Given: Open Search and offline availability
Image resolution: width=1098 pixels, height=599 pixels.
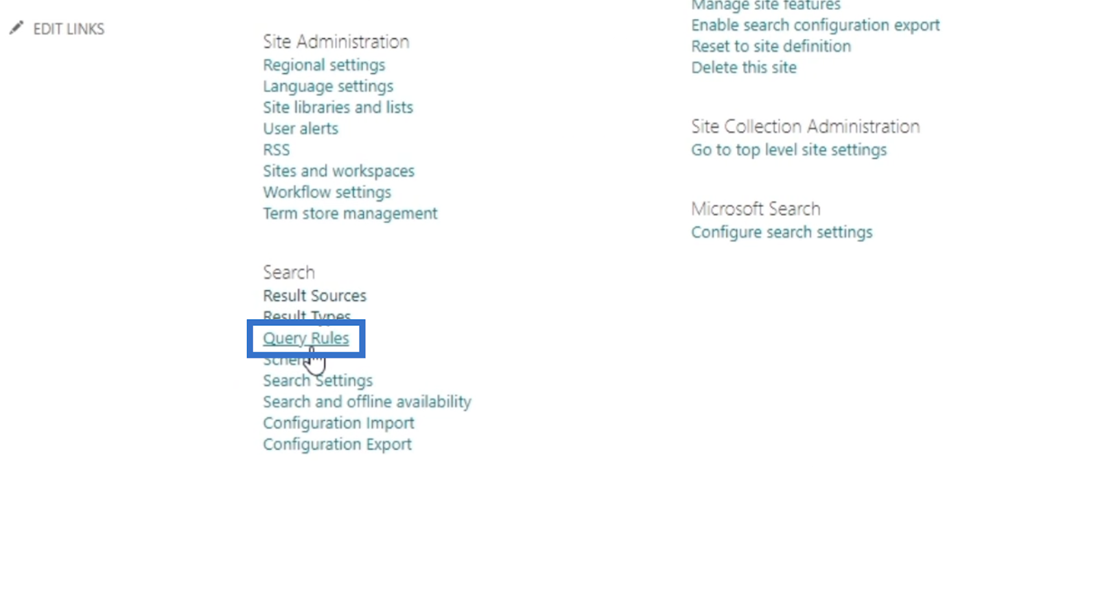Looking at the screenshot, I should 367,402.
